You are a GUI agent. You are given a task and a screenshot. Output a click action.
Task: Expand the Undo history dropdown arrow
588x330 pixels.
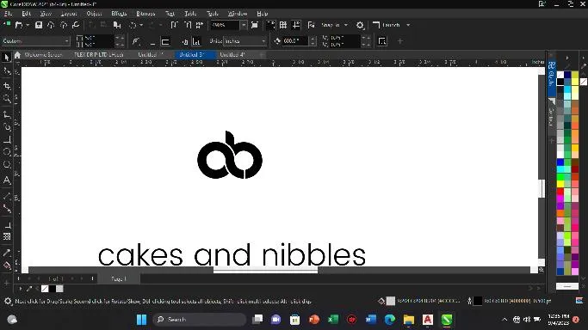(x=141, y=25)
